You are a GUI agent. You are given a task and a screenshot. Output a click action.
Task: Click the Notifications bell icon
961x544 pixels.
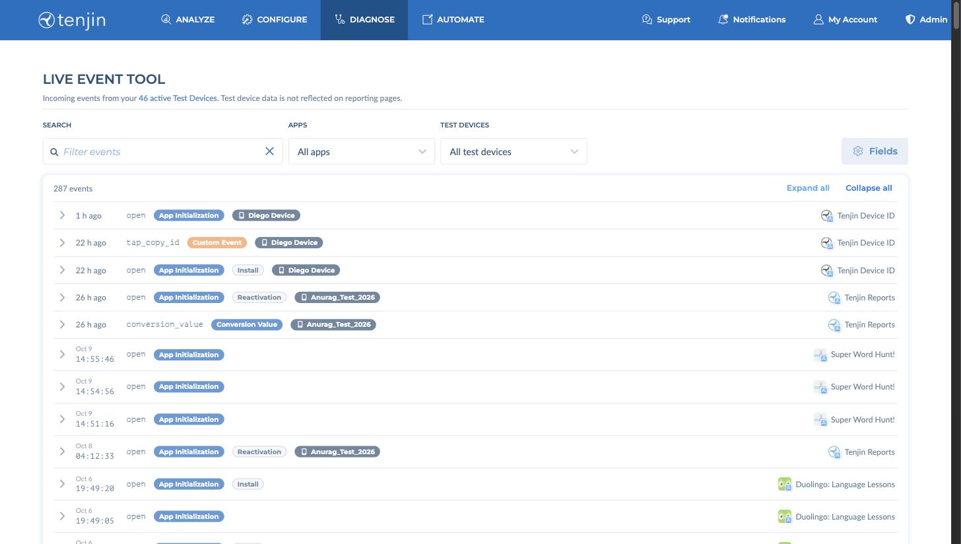tap(723, 20)
